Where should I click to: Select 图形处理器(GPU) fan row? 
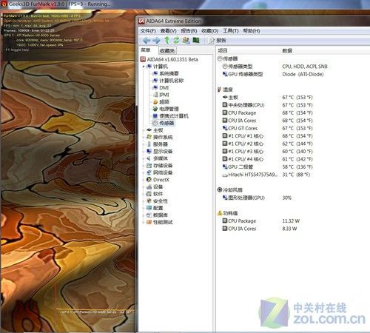coord(257,198)
